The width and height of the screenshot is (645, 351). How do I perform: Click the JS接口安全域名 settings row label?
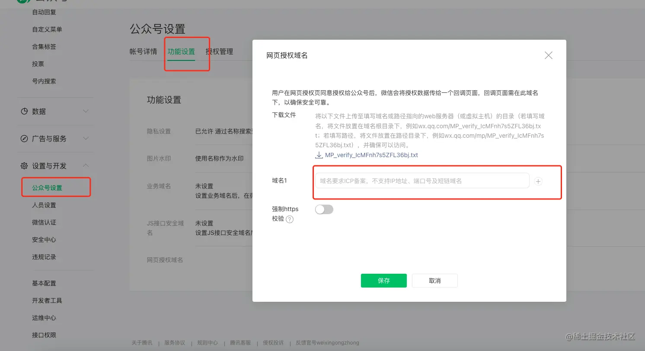[165, 228]
